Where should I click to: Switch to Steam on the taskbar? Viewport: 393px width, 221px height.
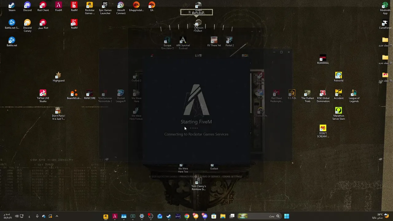pyautogui.click(x=169, y=216)
